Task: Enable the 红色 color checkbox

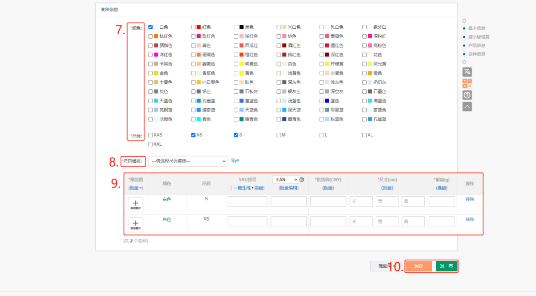Action: 193,27
